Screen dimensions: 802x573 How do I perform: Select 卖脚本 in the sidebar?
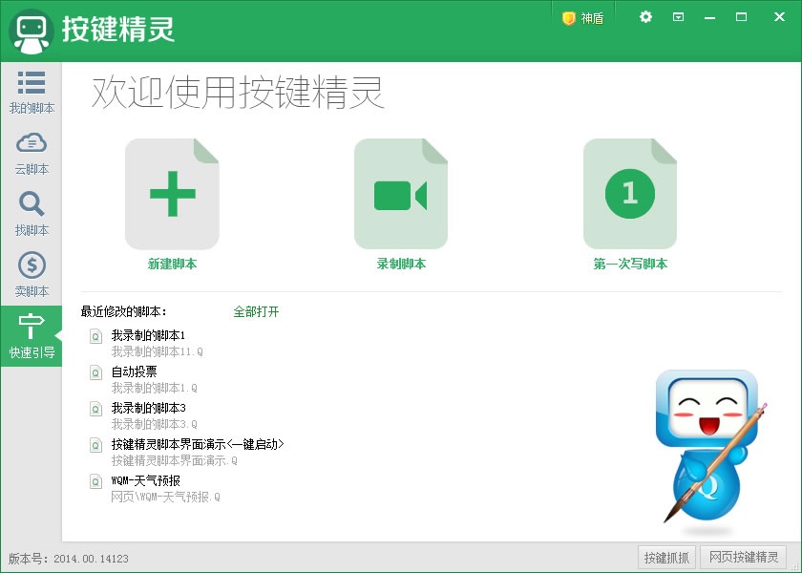point(32,276)
